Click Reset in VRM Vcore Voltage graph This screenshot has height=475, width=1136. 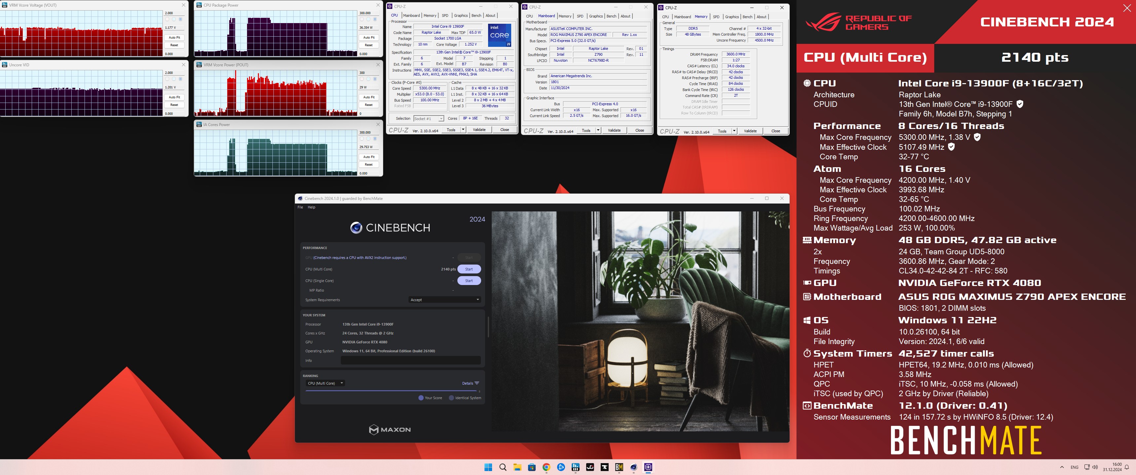(174, 45)
